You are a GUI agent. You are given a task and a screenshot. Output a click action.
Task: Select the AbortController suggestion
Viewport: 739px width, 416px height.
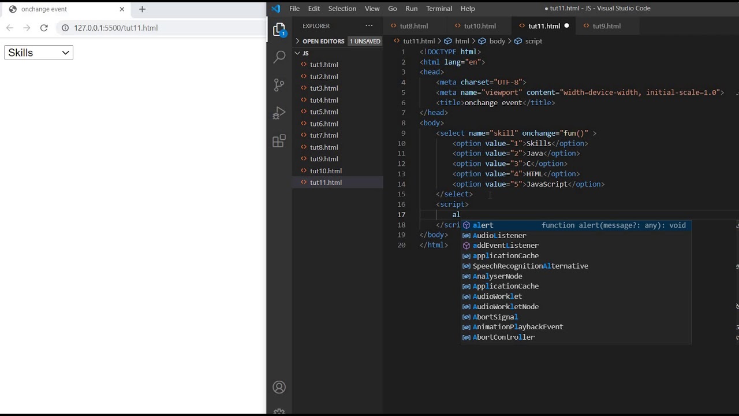point(576,337)
